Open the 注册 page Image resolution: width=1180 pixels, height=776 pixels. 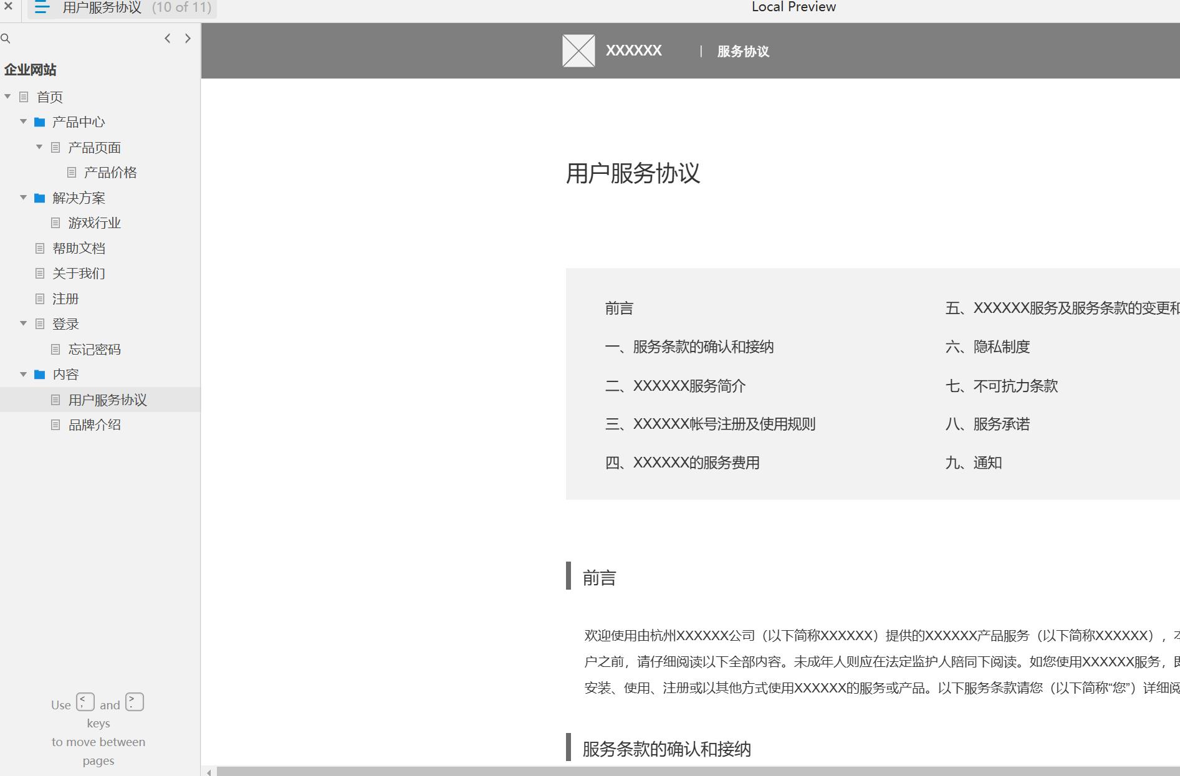(x=65, y=299)
